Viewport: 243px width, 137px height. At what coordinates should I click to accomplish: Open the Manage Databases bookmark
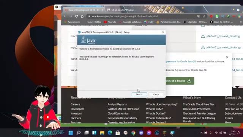pos(130,22)
